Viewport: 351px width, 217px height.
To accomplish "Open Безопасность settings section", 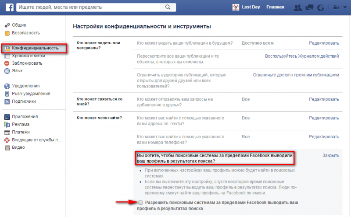I will click(26, 33).
